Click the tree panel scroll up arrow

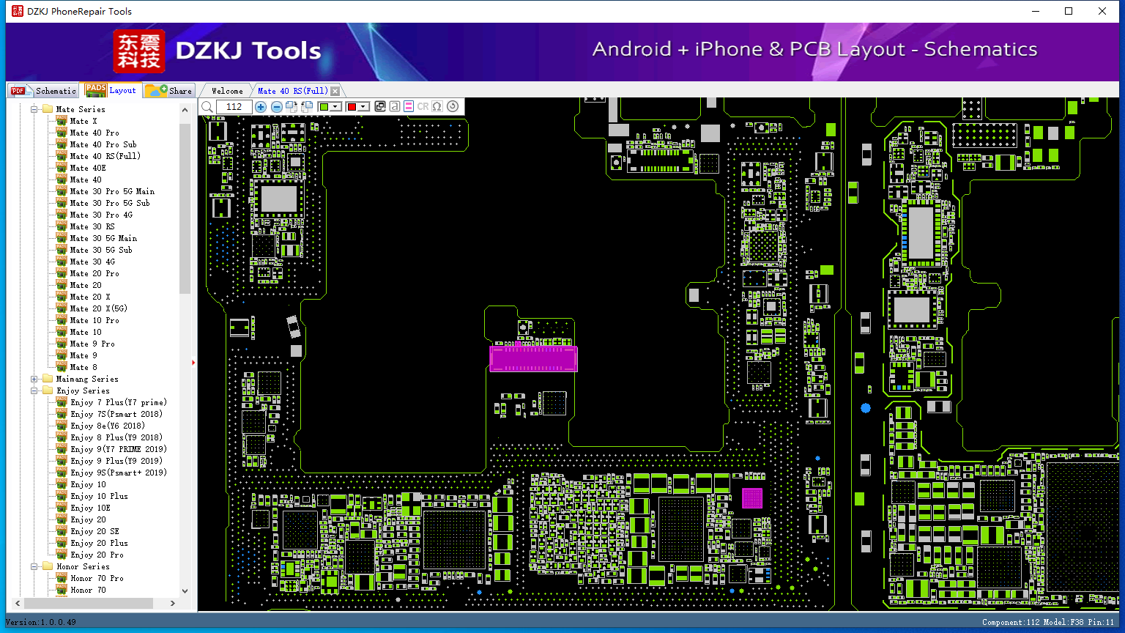pyautogui.click(x=185, y=110)
